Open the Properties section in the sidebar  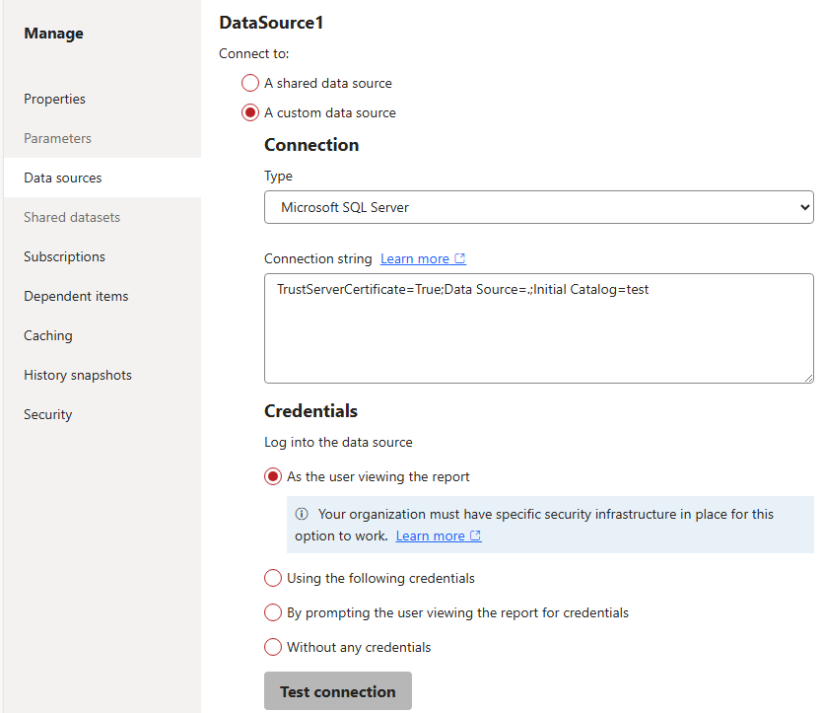[54, 99]
